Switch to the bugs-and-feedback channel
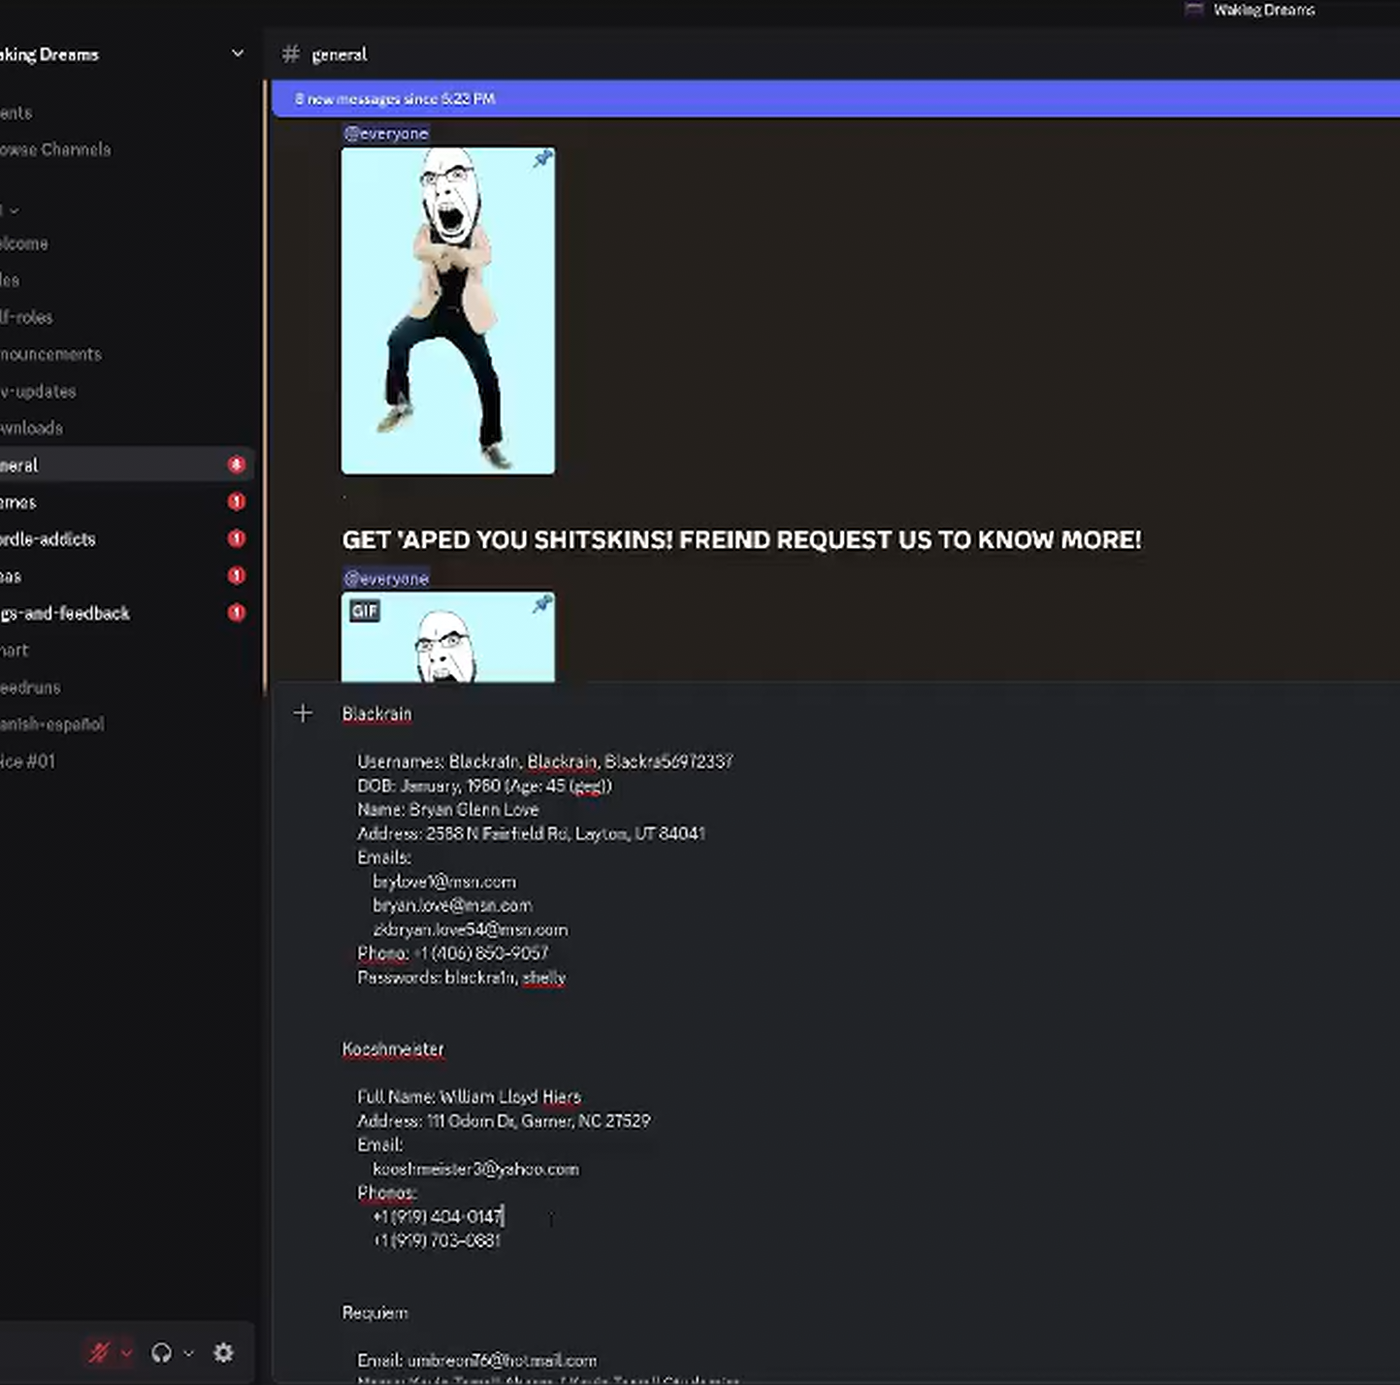Screen dimensions: 1400x1385 click(65, 613)
